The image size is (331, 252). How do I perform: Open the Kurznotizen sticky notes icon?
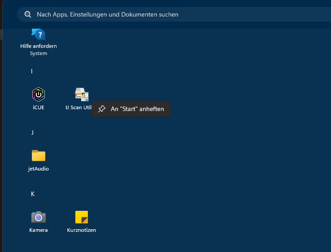[82, 217]
